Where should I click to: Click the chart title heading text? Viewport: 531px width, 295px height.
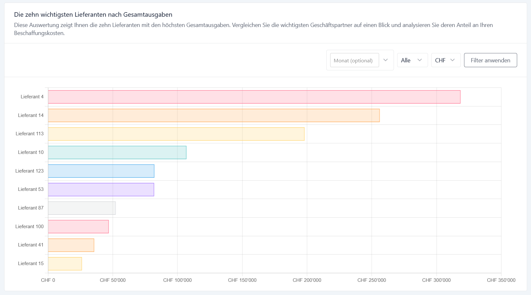coord(93,14)
